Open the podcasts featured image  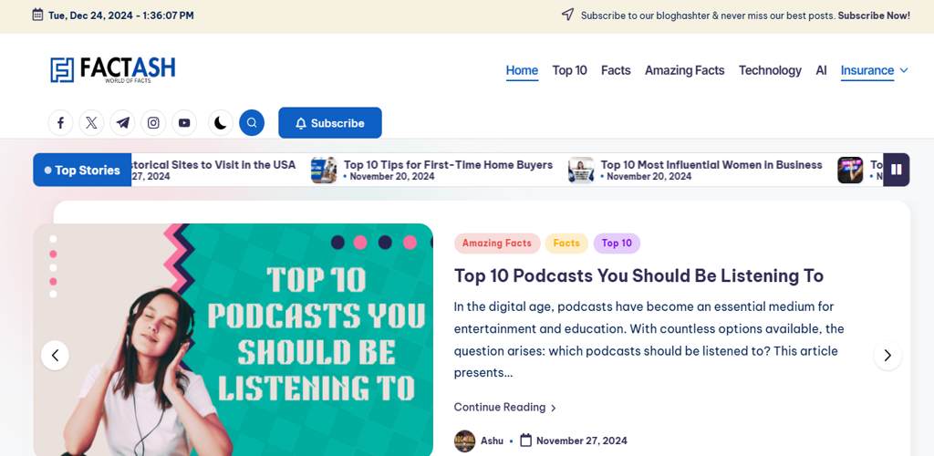(x=233, y=340)
